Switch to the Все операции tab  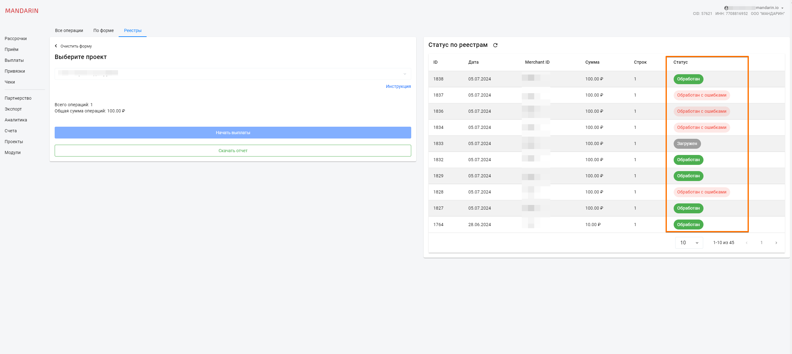point(69,30)
